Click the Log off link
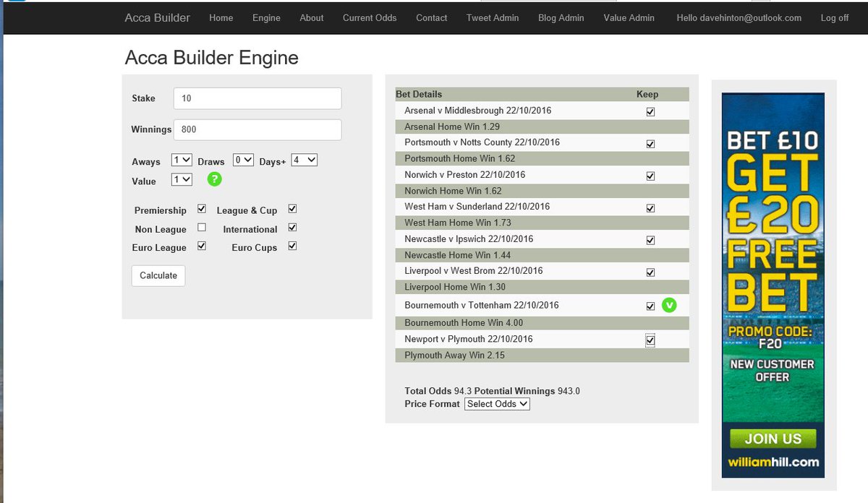The height and width of the screenshot is (503, 868). (835, 18)
